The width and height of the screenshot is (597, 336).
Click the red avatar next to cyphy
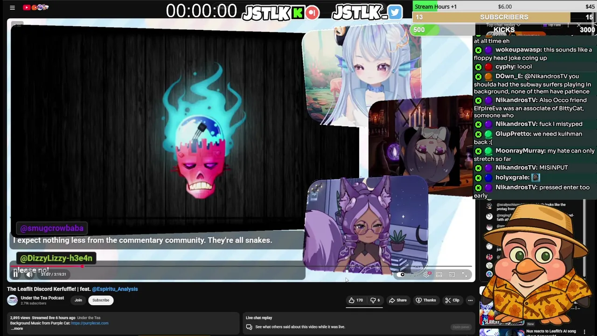pyautogui.click(x=488, y=67)
